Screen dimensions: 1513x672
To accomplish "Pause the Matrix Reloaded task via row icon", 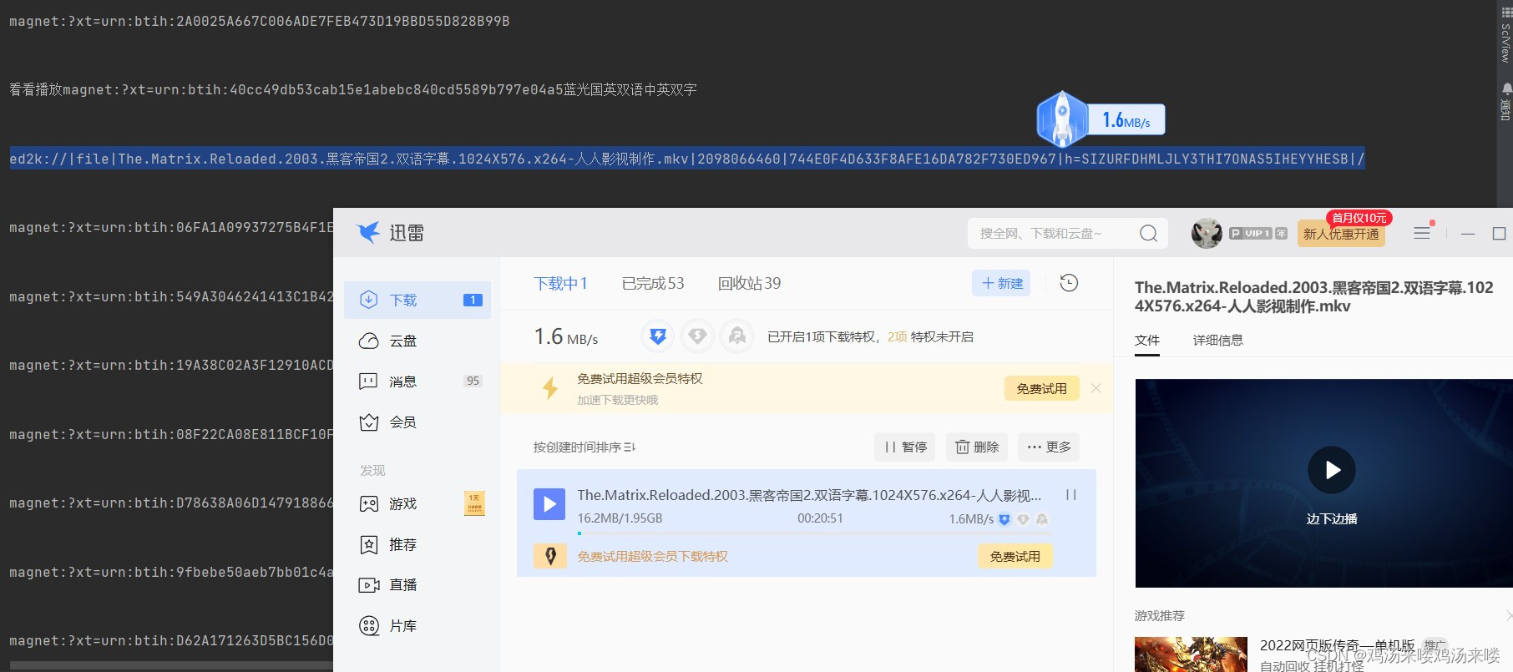I will coord(1070,495).
